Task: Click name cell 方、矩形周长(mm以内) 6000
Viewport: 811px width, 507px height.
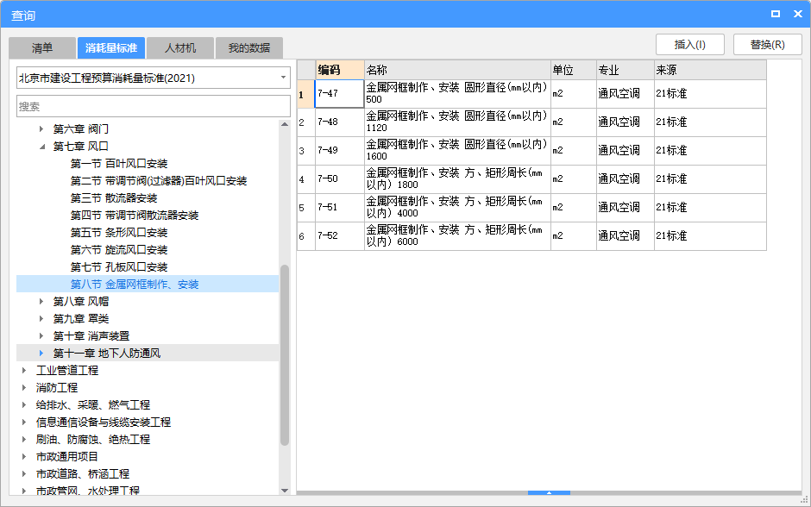Action: tap(457, 235)
